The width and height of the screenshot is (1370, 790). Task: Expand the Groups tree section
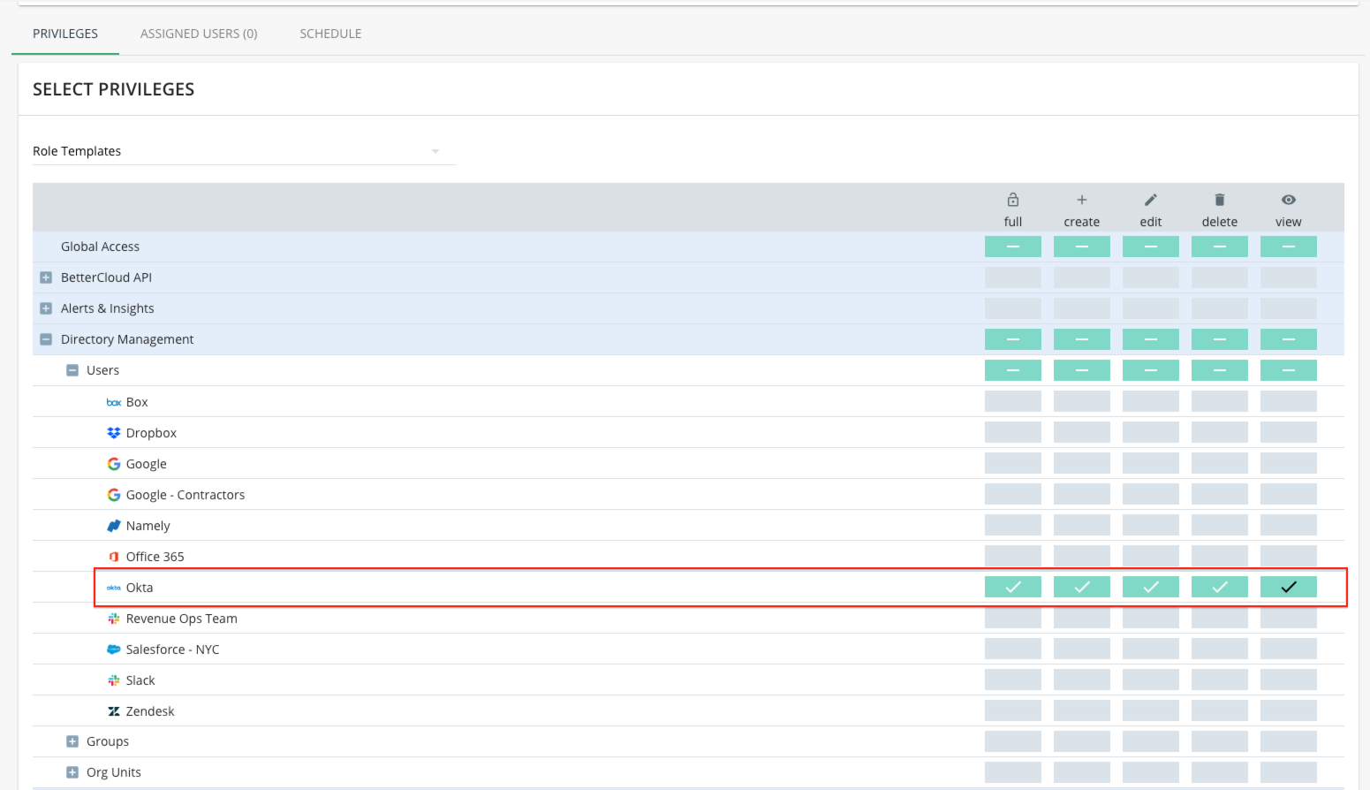click(x=72, y=741)
